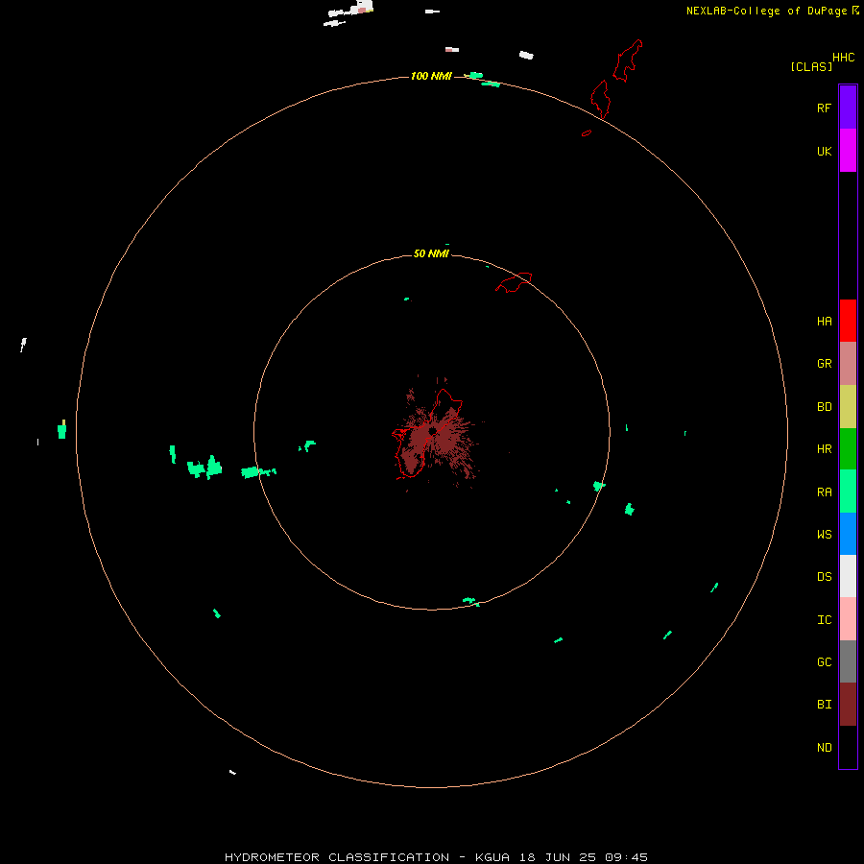Click the GC legend label
The height and width of the screenshot is (864, 864).
point(824,661)
